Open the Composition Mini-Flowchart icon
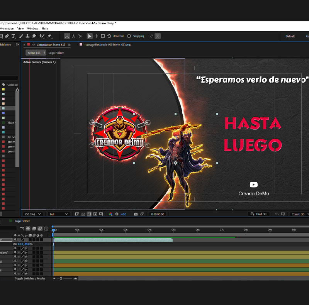Image resolution: width=309 pixels, height=305 pixels. 22,229
